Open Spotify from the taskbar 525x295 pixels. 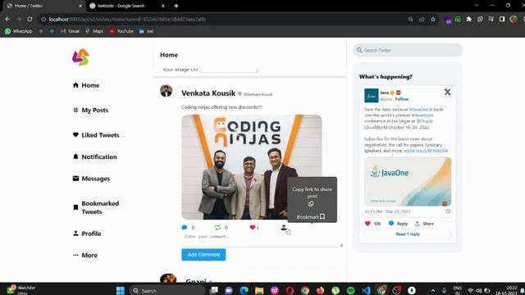click(350, 290)
